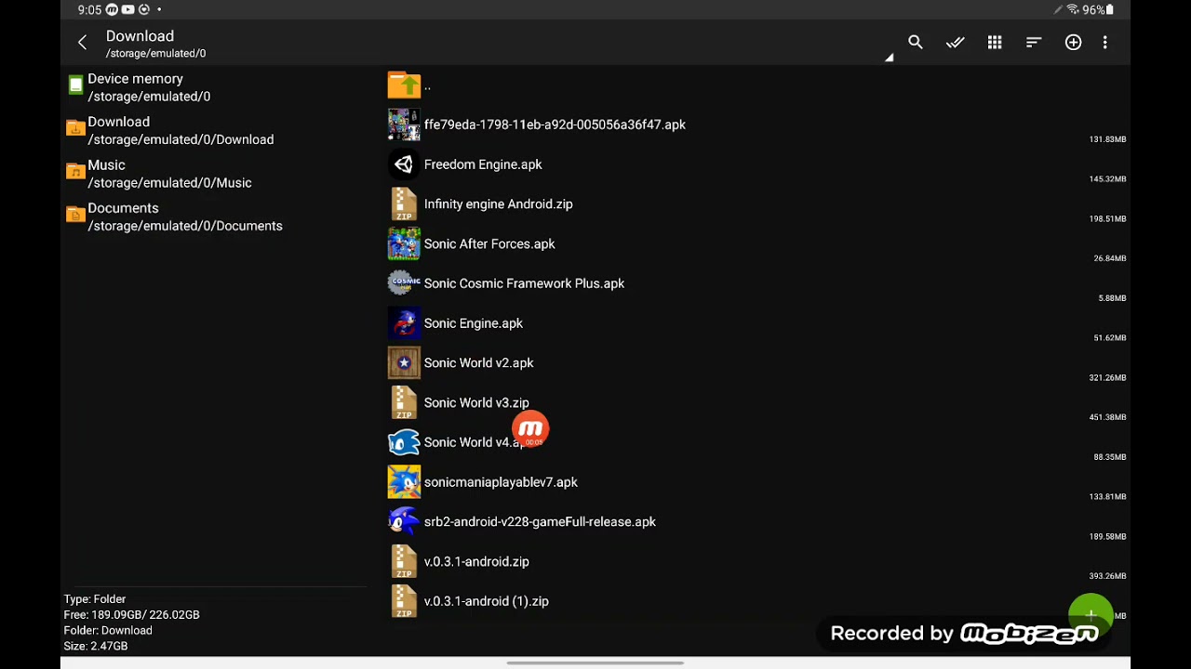This screenshot has height=669, width=1191.
Task: Open parent folder up-arrow icon
Action: tap(404, 85)
